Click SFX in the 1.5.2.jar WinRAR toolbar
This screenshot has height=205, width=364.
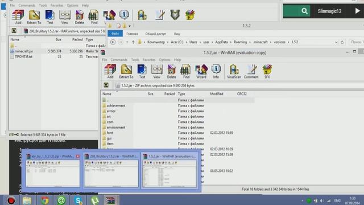(267, 71)
